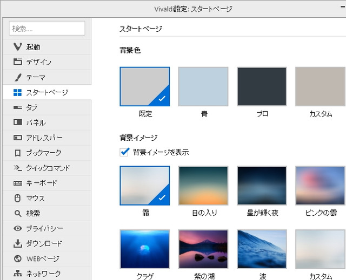Click the マウス mouse icon
Image resolution: width=346 pixels, height=280 pixels.
(x=18, y=198)
